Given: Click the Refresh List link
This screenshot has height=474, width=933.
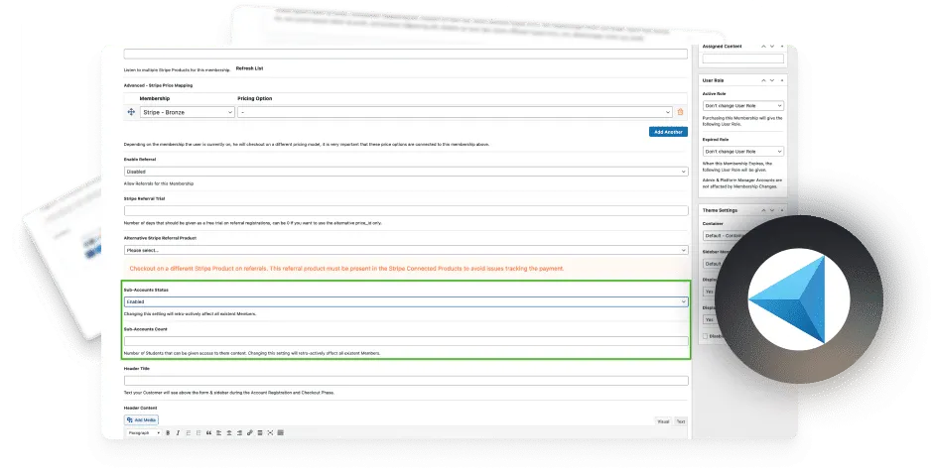Looking at the screenshot, I should point(249,68).
